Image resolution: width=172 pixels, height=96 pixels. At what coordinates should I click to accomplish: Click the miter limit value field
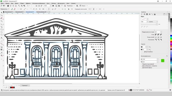coord(157,32)
